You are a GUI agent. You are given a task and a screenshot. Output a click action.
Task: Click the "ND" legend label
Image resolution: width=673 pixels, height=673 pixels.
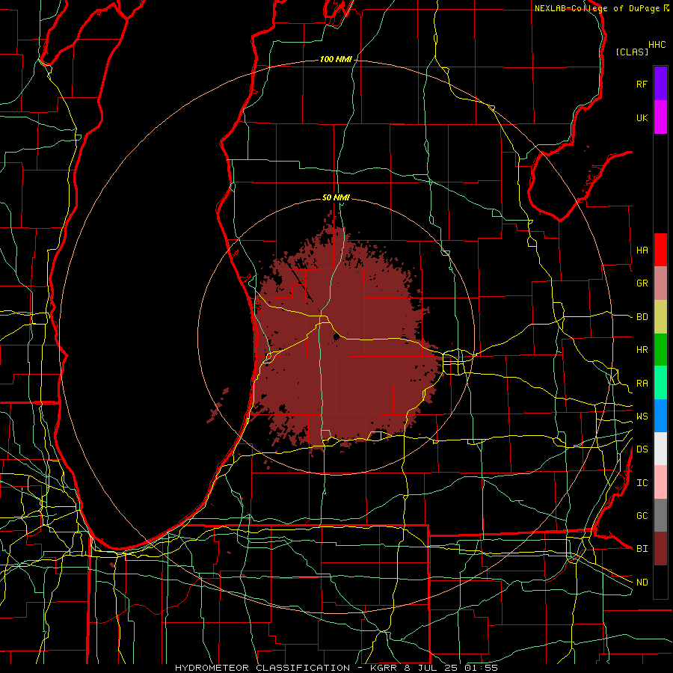[x=642, y=583]
